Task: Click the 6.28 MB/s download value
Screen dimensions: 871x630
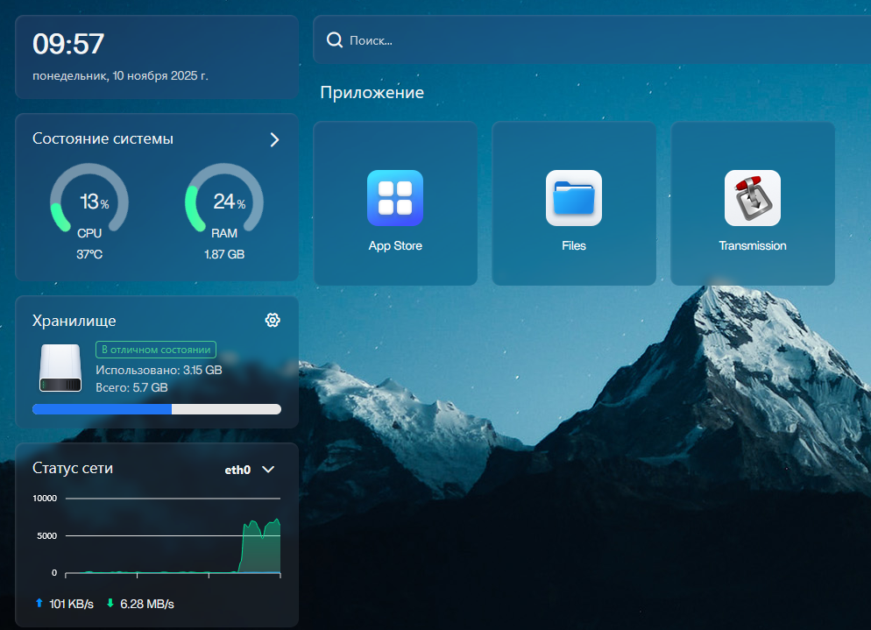Action: [147, 604]
